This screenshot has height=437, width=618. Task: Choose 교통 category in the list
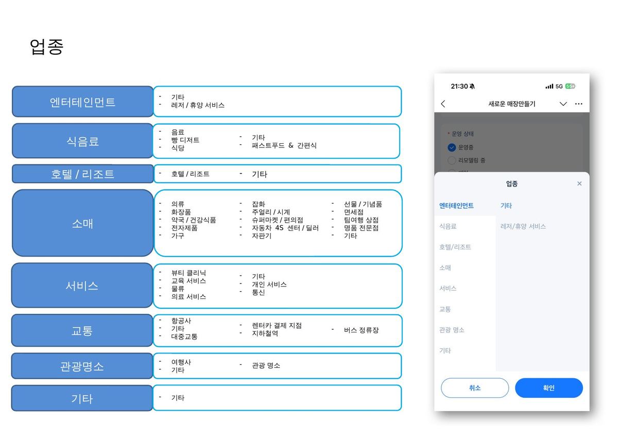pos(445,309)
